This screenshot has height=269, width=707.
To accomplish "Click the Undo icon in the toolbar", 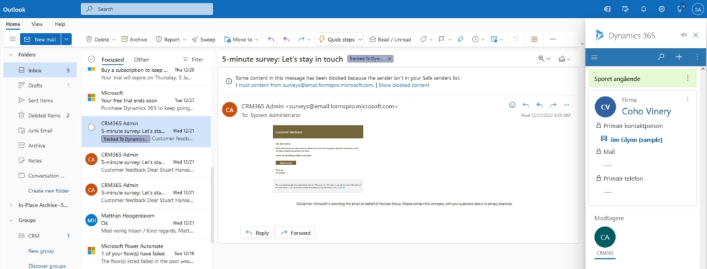I will tap(515, 39).
